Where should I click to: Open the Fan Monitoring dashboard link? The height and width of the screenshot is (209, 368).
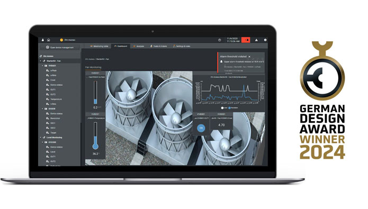pyautogui.click(x=93, y=67)
